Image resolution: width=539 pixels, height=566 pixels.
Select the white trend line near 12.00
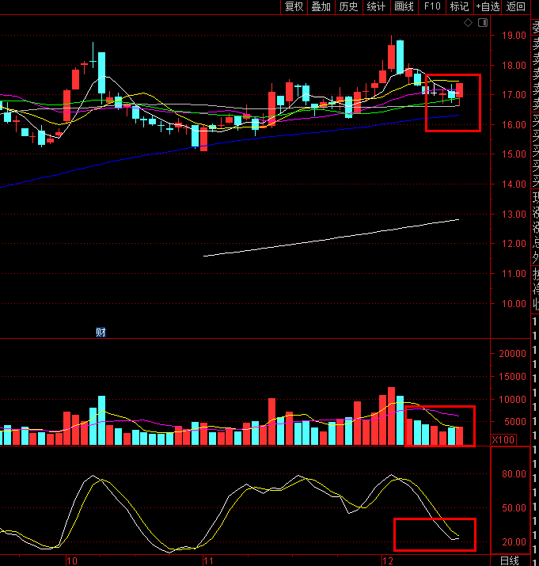pyautogui.click(x=332, y=237)
